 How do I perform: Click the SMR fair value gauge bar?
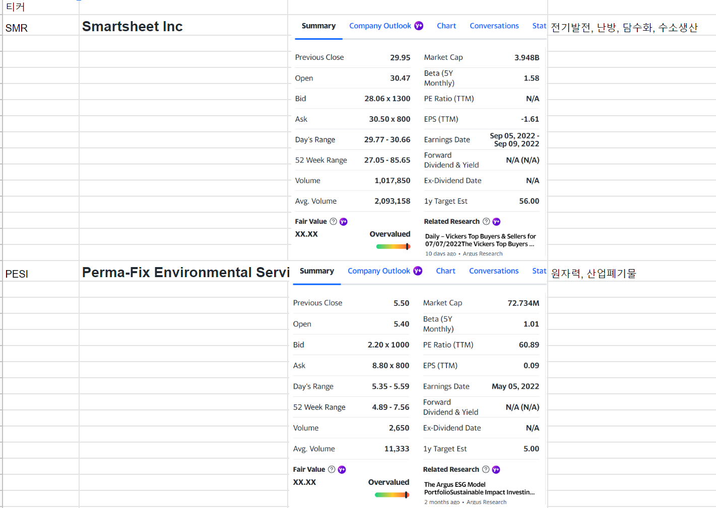[393, 246]
